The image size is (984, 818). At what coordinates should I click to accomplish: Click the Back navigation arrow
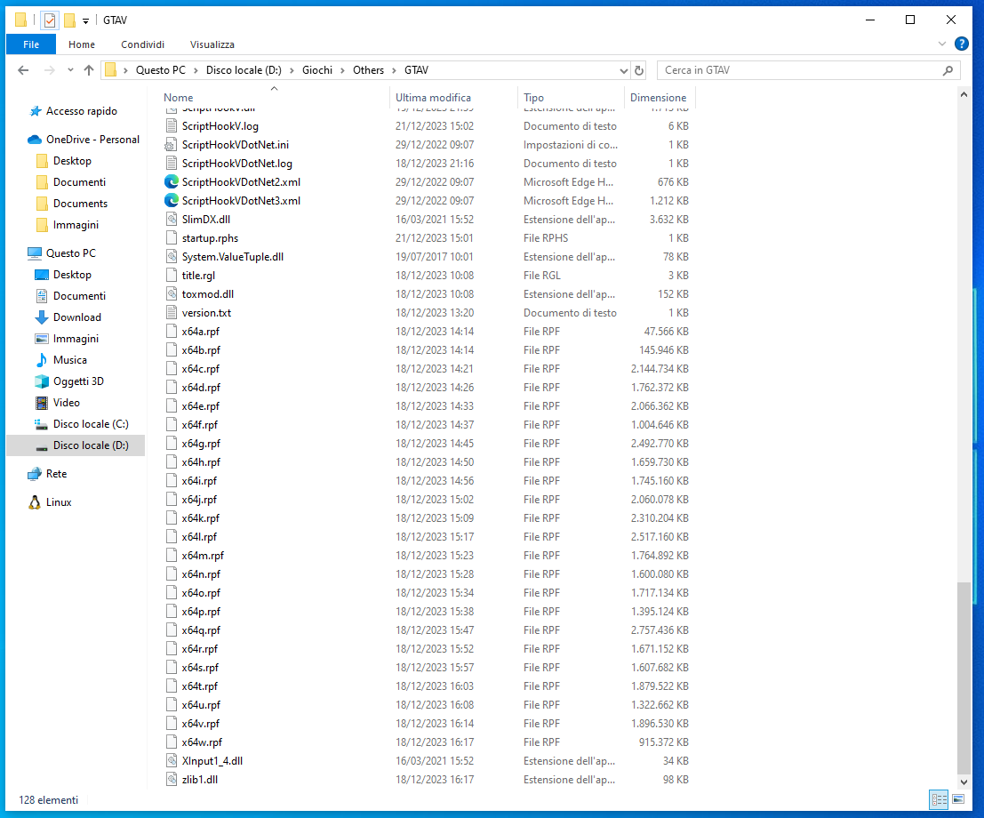tap(23, 70)
